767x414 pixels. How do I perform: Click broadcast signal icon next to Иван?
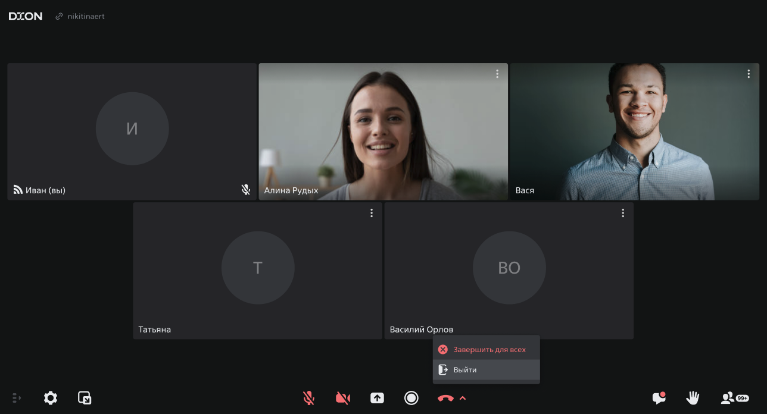pos(18,190)
